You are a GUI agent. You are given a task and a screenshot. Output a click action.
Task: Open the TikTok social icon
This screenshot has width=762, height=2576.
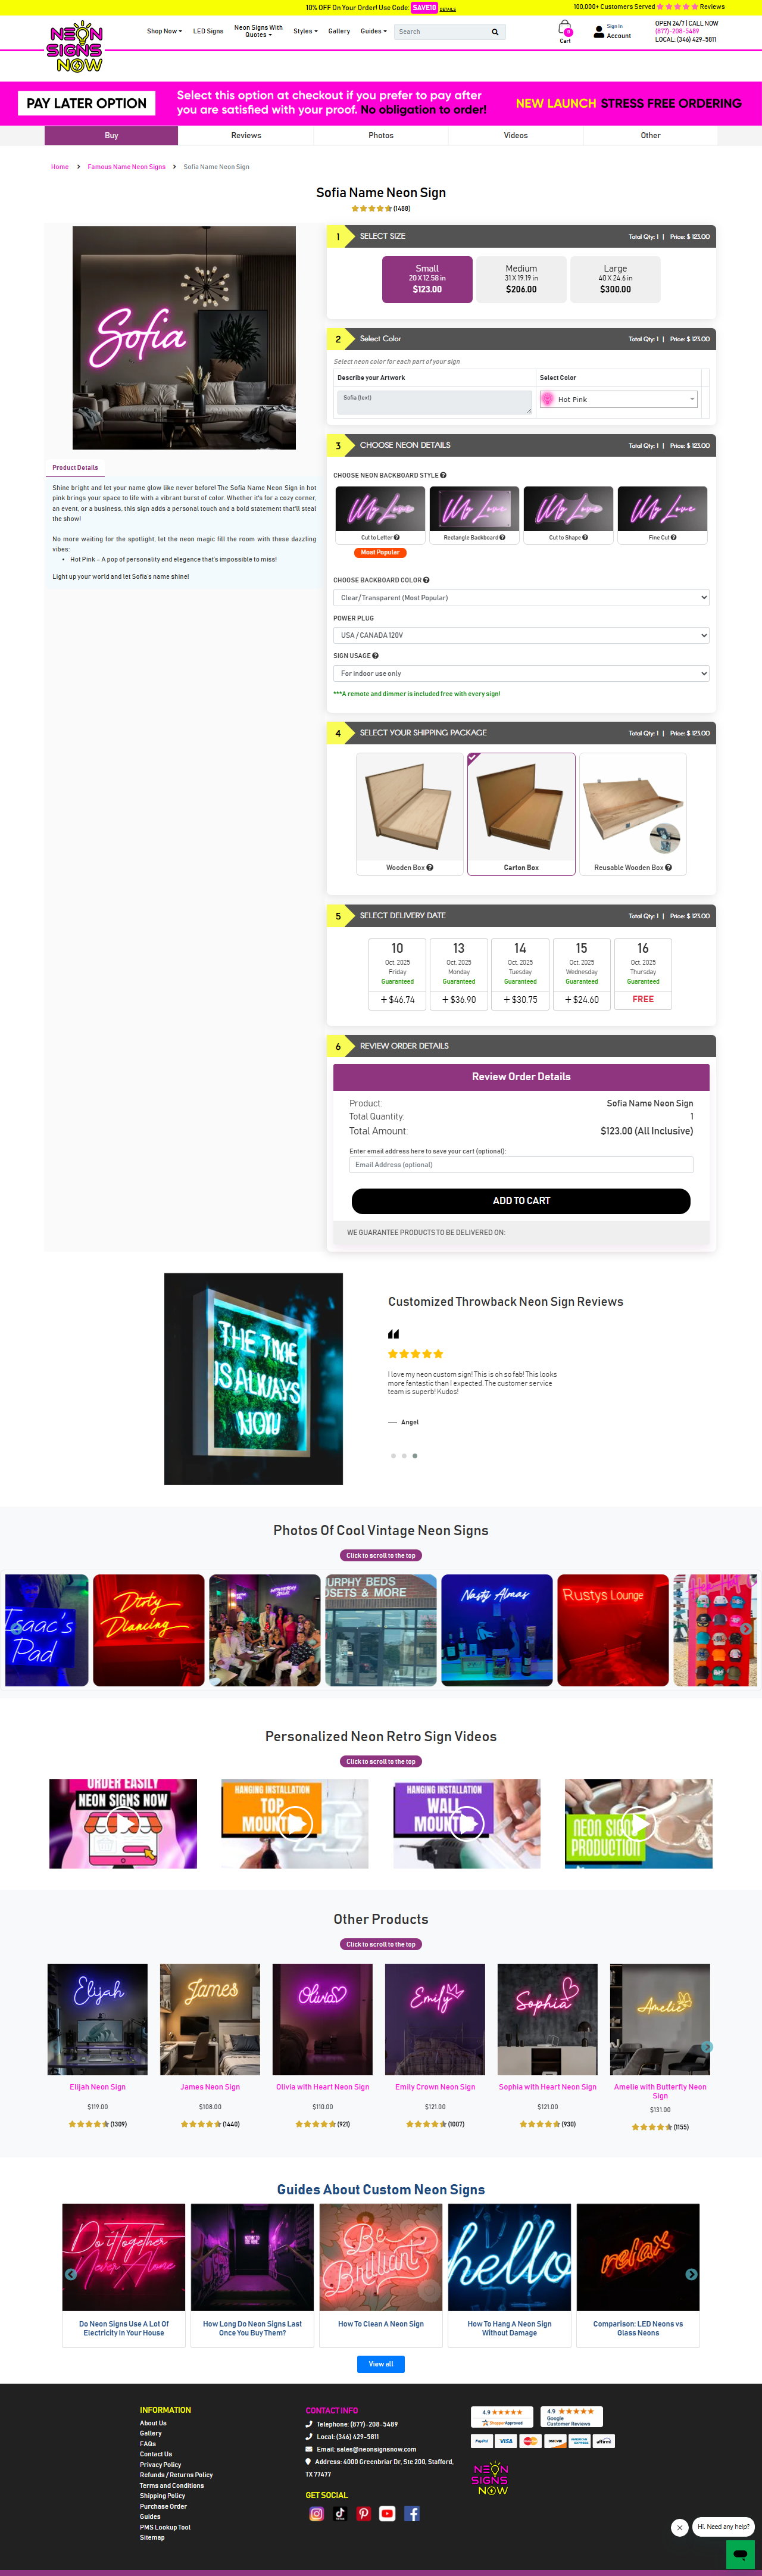click(x=340, y=2513)
